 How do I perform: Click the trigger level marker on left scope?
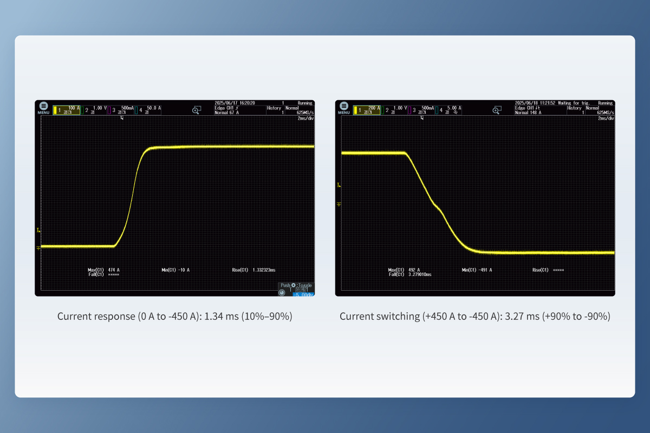38,231
